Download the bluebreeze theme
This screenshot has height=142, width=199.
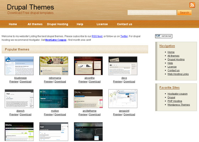pyautogui.click(x=26, y=82)
